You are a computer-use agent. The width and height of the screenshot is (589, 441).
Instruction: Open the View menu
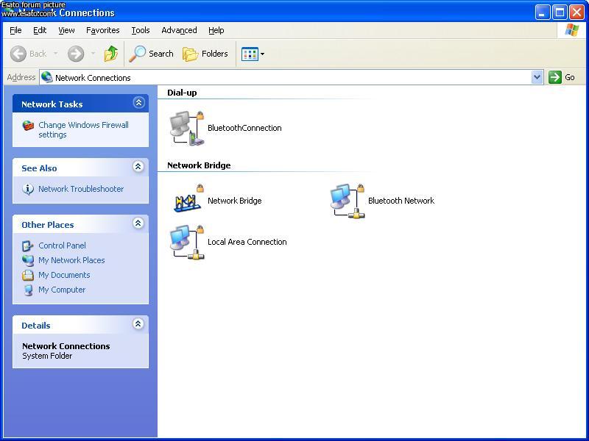click(x=66, y=30)
